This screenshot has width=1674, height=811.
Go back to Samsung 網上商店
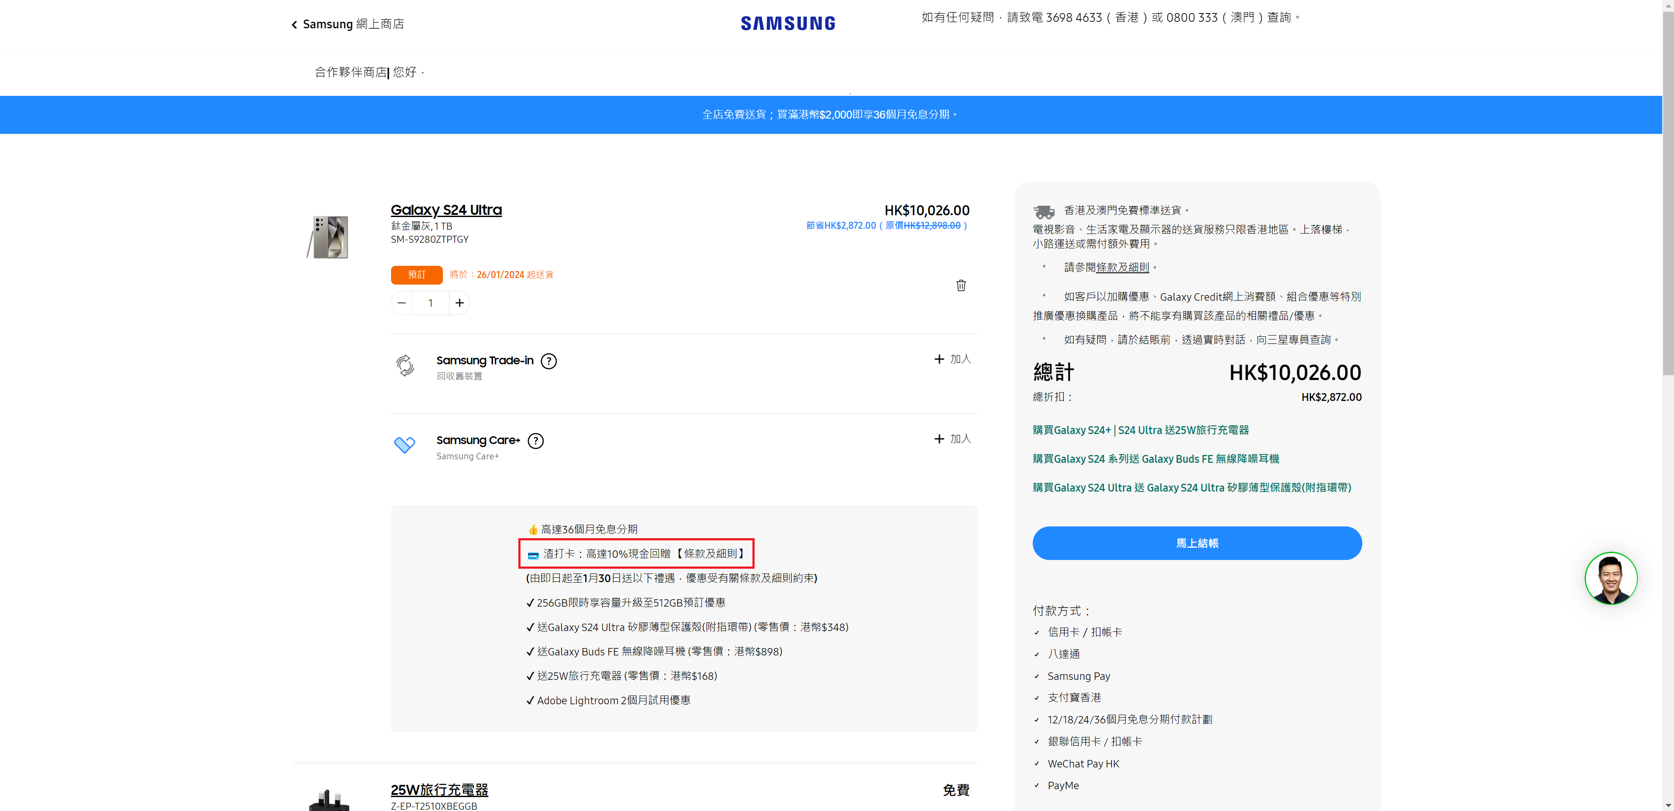tap(348, 24)
